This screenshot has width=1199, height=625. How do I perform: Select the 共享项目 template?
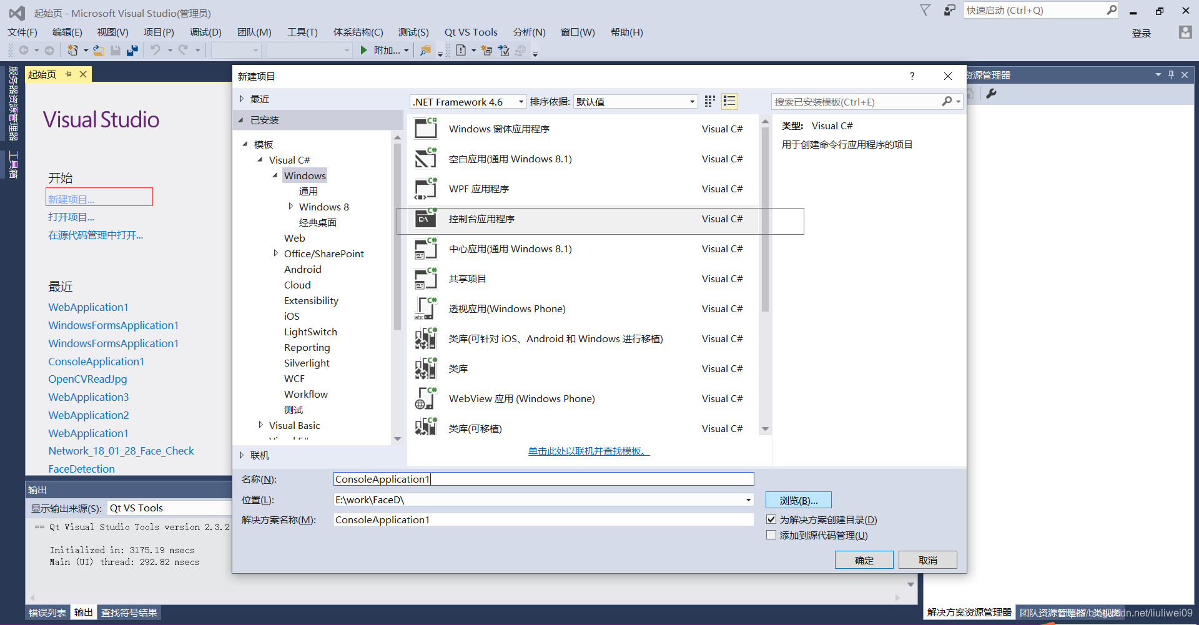[x=584, y=278]
